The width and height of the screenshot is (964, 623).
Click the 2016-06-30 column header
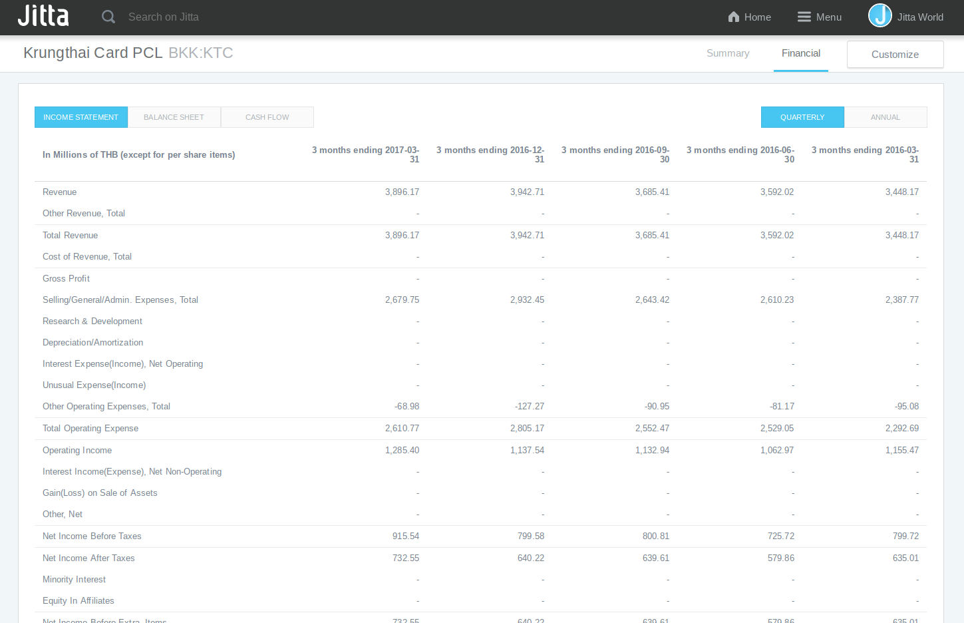pos(740,154)
